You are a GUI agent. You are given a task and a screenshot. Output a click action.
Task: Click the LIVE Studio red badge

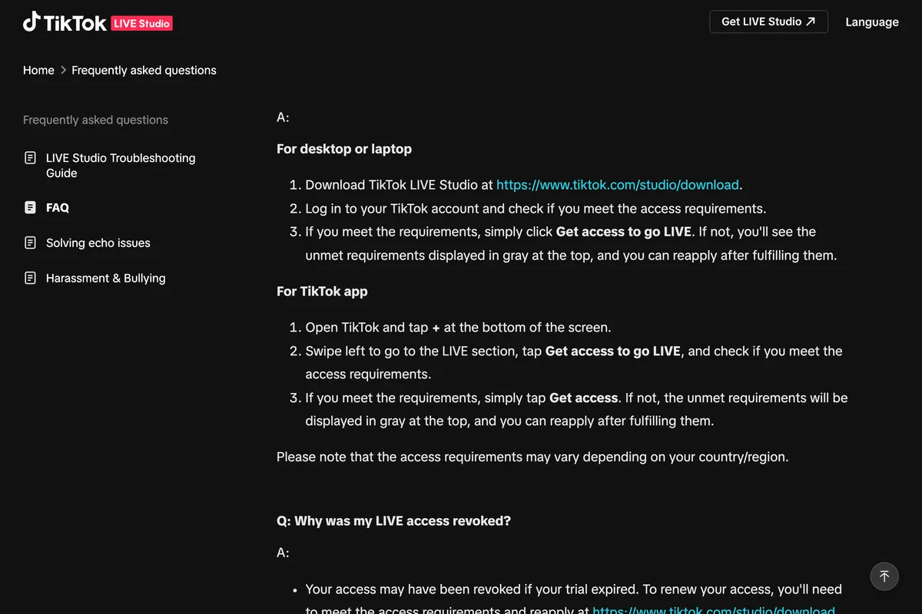point(142,23)
